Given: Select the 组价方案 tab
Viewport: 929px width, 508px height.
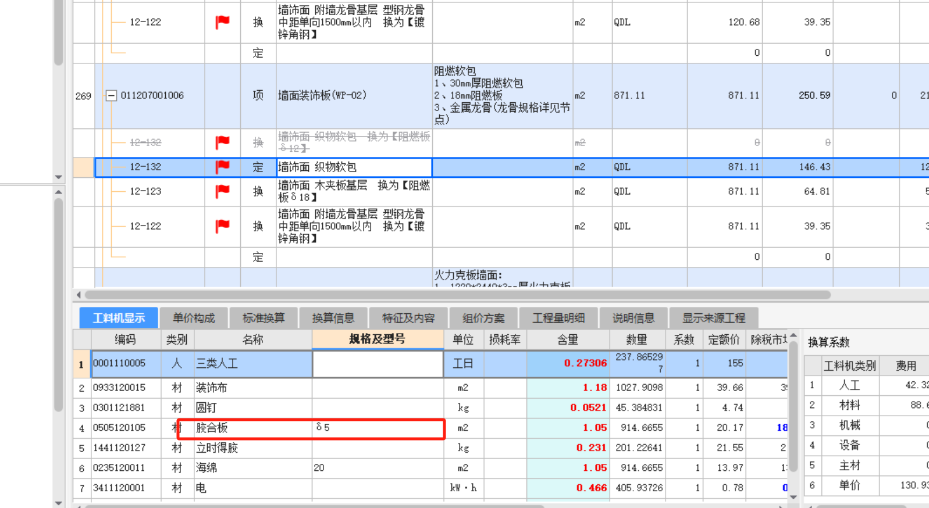Looking at the screenshot, I should point(483,318).
